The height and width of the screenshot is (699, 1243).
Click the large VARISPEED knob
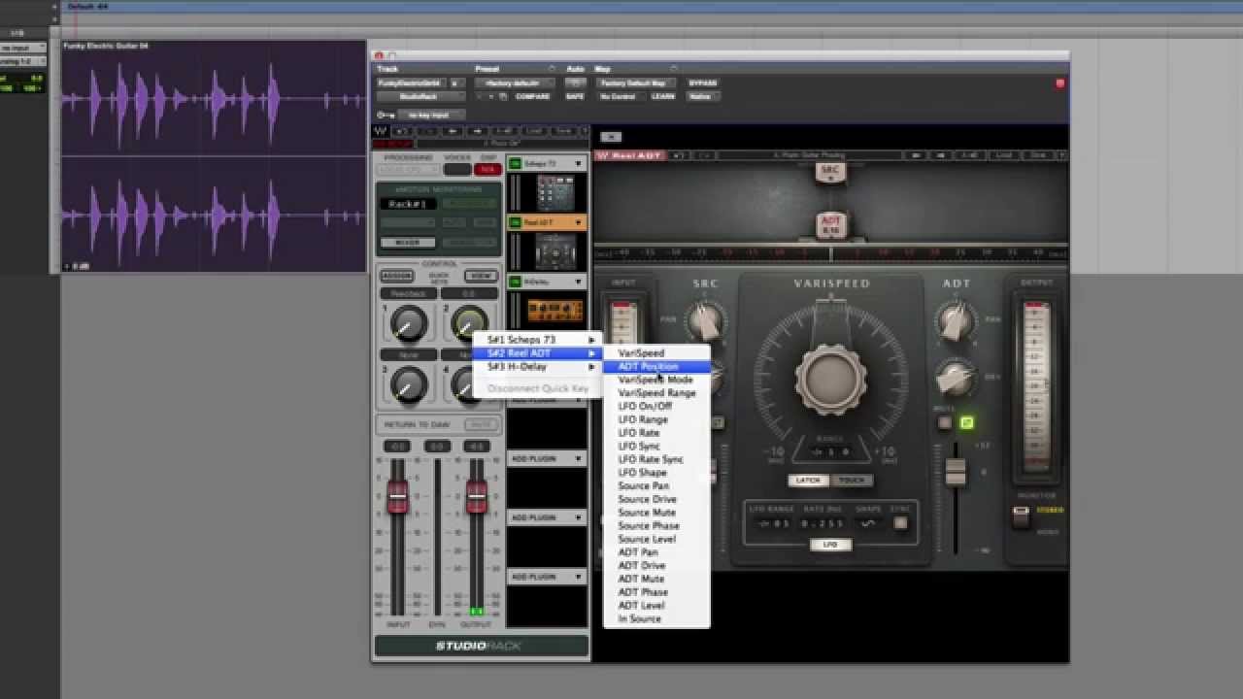831,379
